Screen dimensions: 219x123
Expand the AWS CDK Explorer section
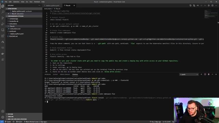pyautogui.click(x=24, y=119)
